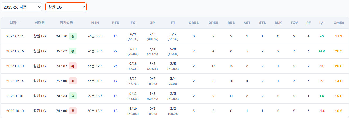Sort by the GmSc column header

pyautogui.click(x=338, y=23)
